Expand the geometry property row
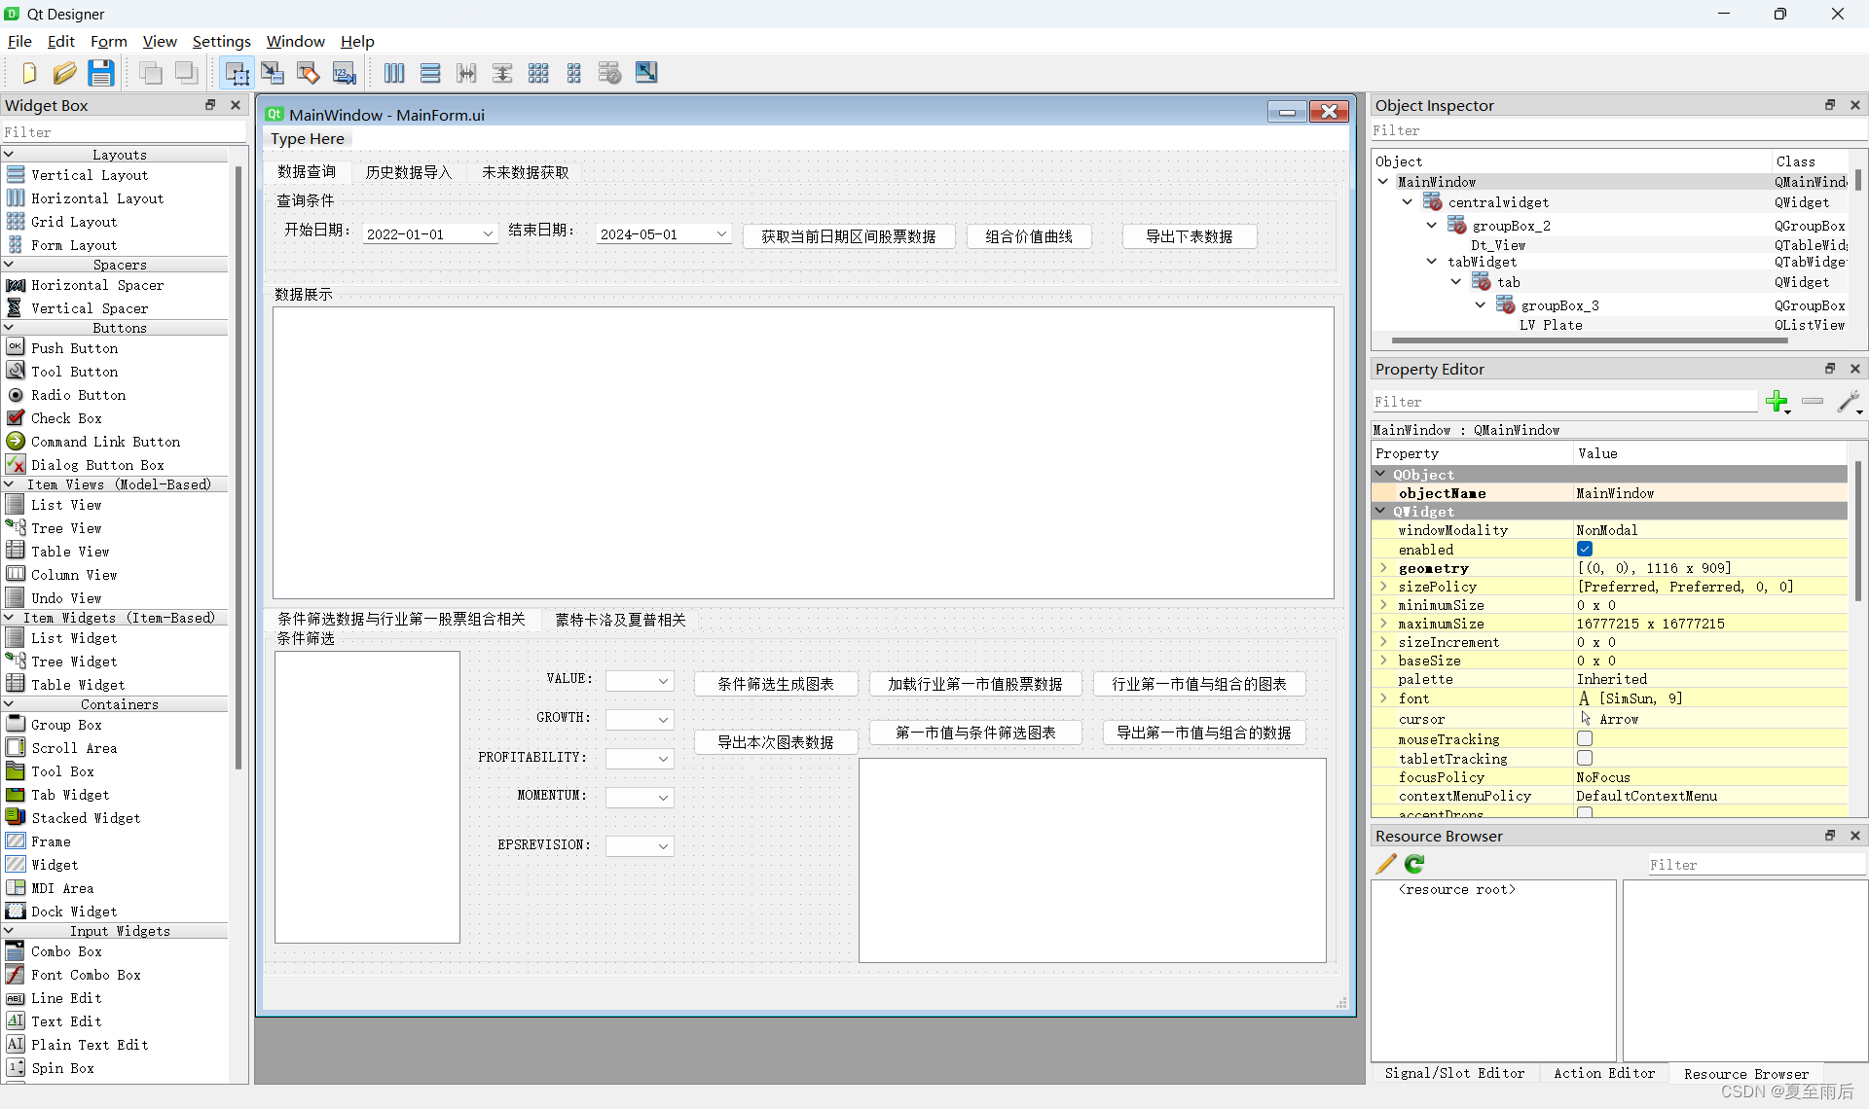This screenshot has width=1869, height=1109. click(1383, 568)
